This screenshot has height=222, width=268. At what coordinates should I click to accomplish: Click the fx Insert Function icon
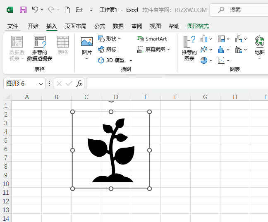(79, 84)
